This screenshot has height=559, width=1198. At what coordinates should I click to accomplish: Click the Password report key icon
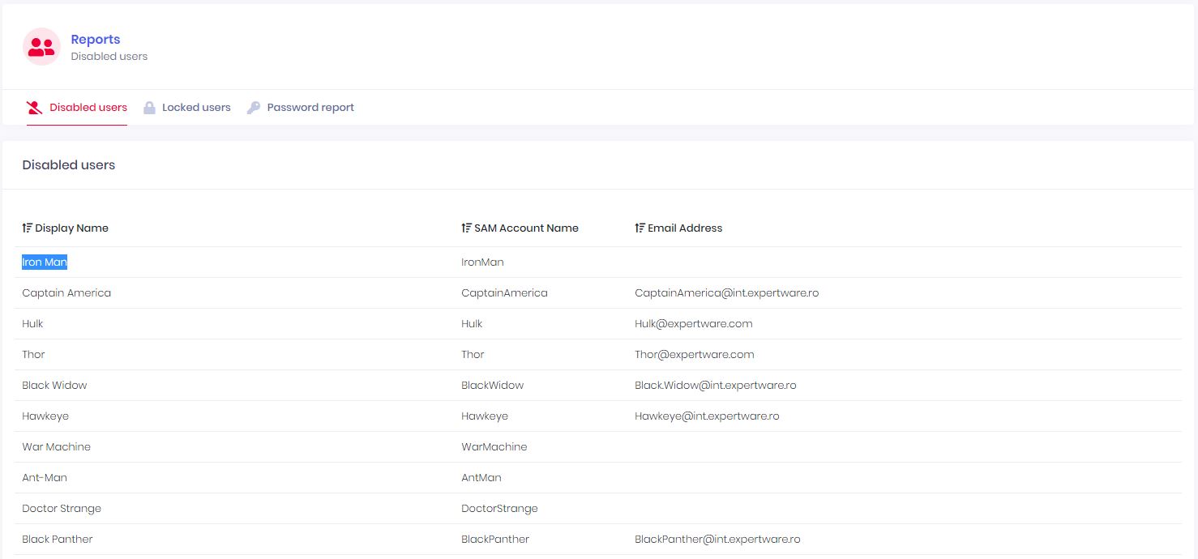pos(254,108)
